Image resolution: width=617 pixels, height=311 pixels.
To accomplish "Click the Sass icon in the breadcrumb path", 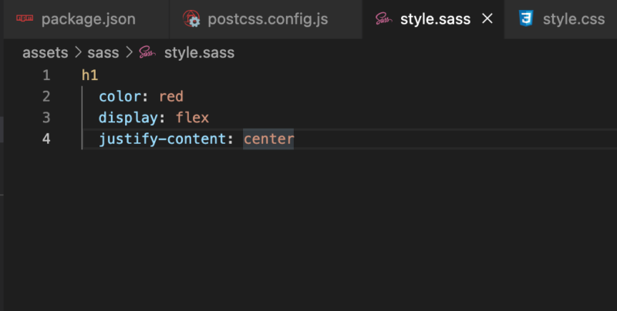I will click(147, 52).
